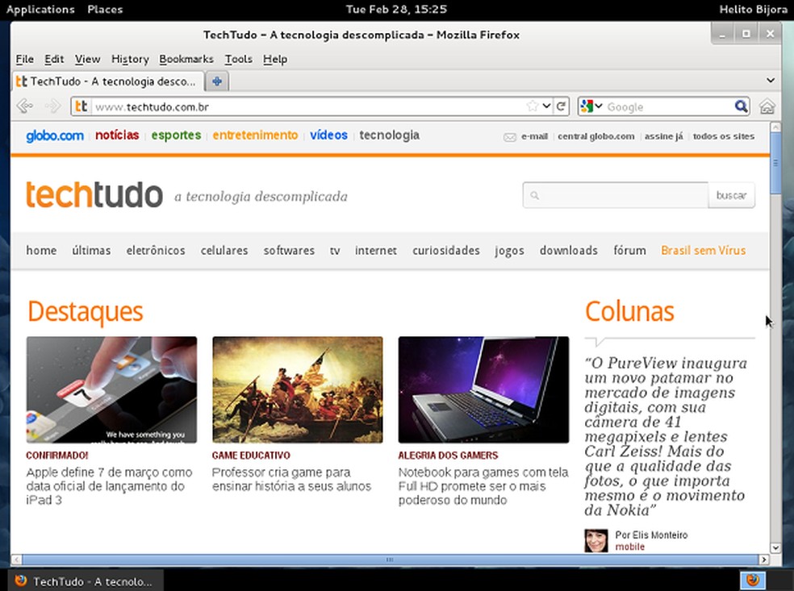Open the tab list chevron on the right
Viewport: 794px width, 591px height.
click(x=769, y=81)
